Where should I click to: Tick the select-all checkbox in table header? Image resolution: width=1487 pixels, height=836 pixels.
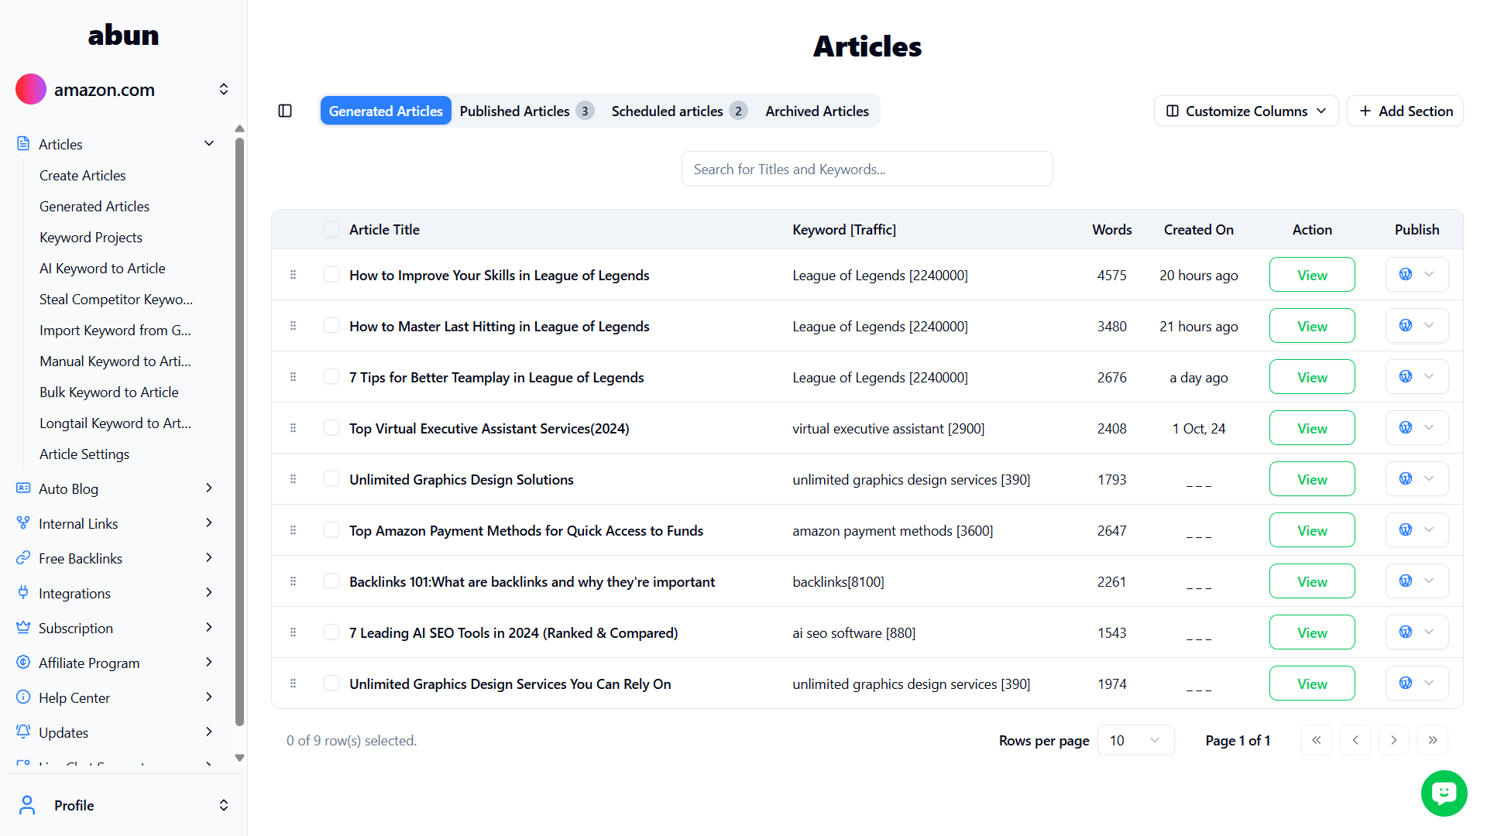(331, 229)
